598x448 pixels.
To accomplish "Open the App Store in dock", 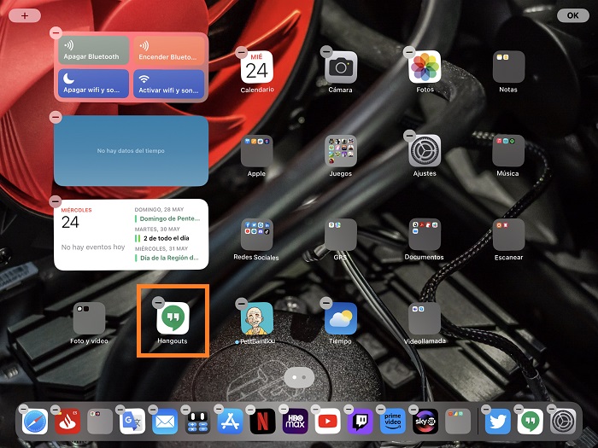I will [x=231, y=422].
